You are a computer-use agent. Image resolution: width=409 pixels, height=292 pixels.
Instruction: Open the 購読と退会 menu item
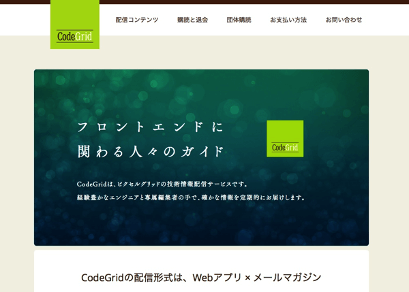point(192,20)
